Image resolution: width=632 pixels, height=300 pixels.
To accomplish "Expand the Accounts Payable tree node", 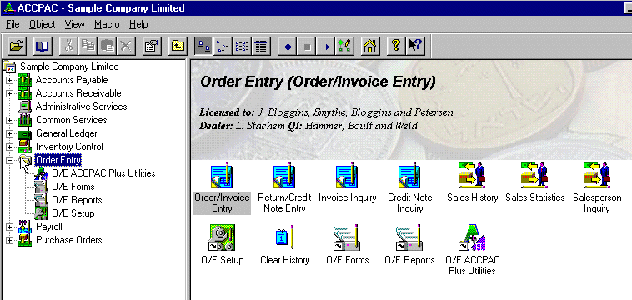I will click(9, 80).
